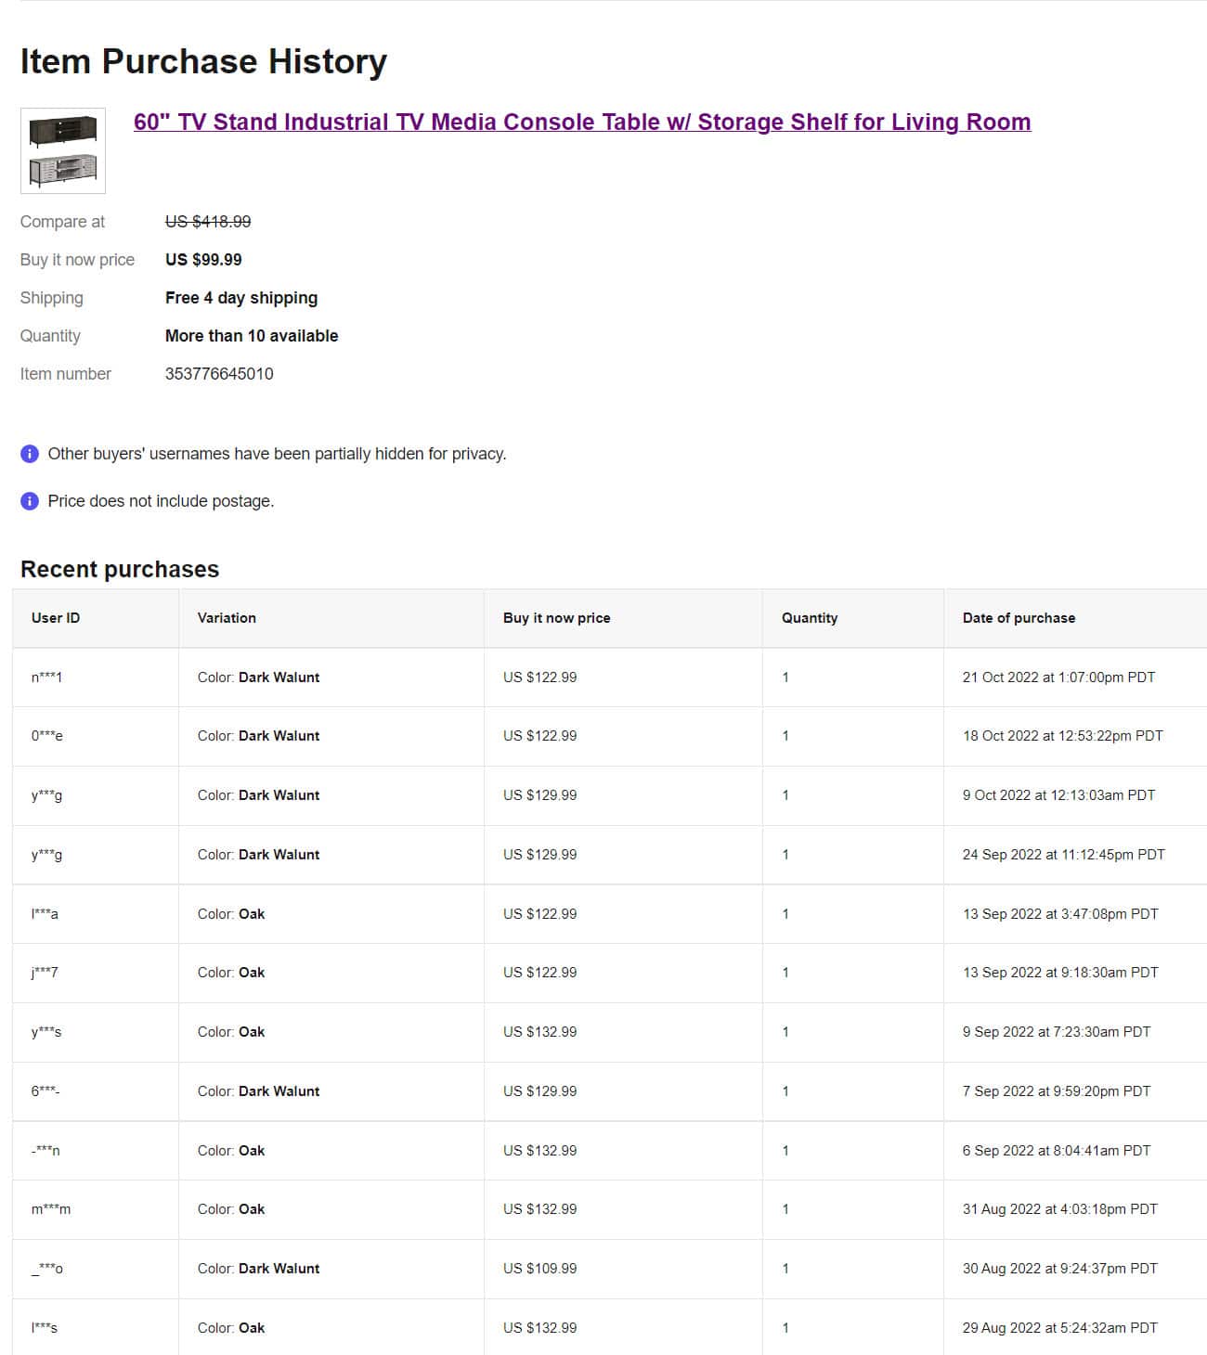The width and height of the screenshot is (1207, 1355).
Task: Click the Recent purchases heading
Action: tap(120, 569)
